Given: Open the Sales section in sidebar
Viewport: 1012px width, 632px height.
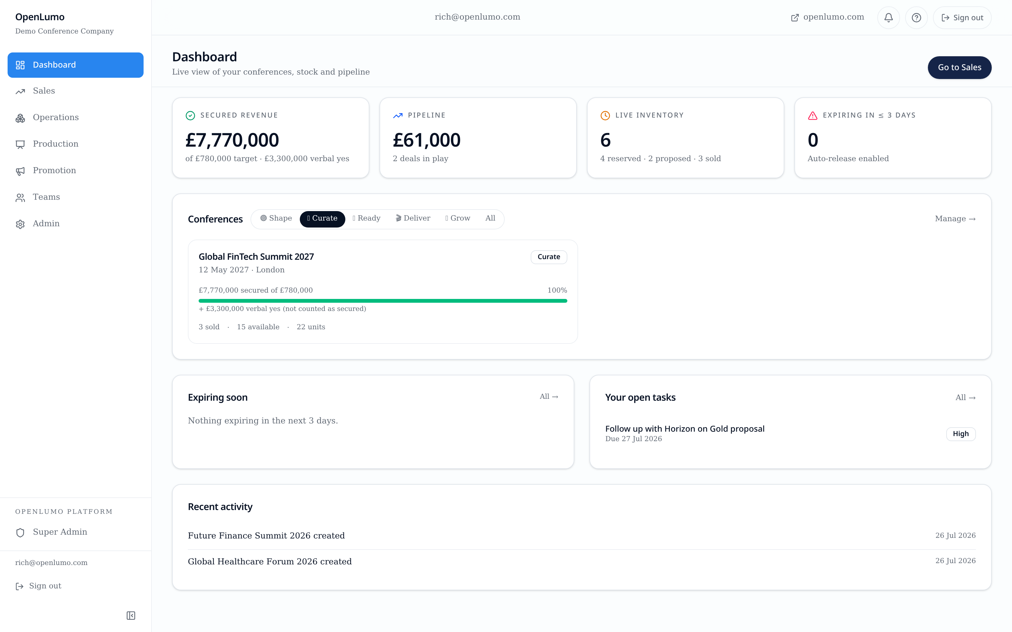Looking at the screenshot, I should click(75, 91).
